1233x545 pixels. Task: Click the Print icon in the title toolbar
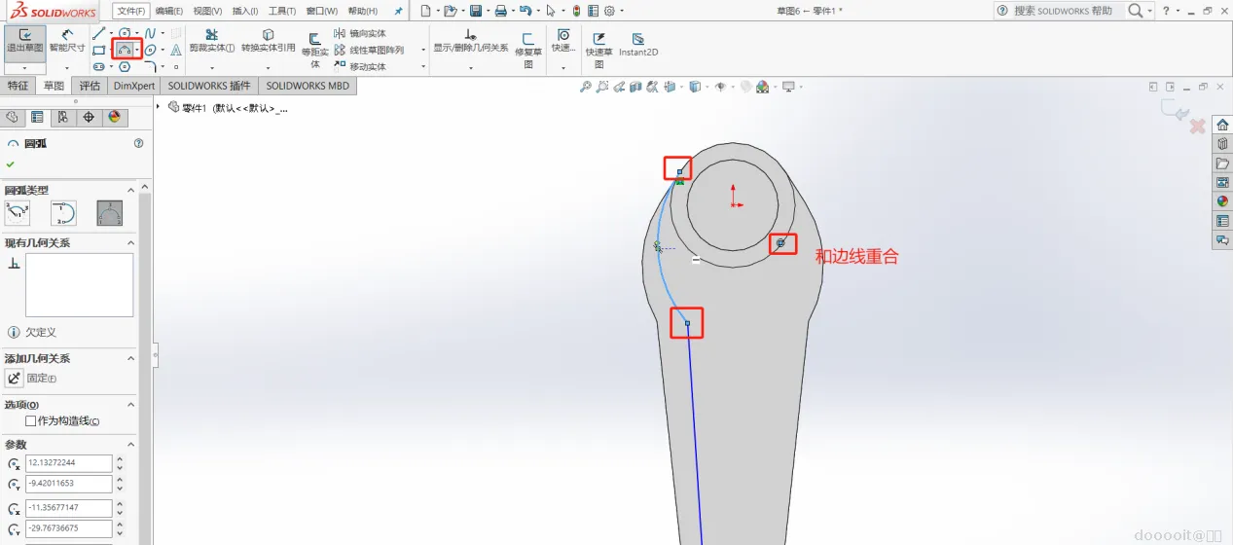coord(500,11)
